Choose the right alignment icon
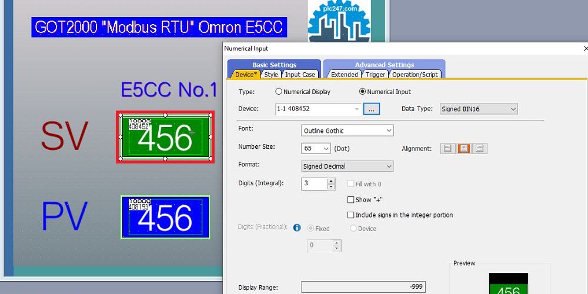588x294 pixels. [x=480, y=149]
